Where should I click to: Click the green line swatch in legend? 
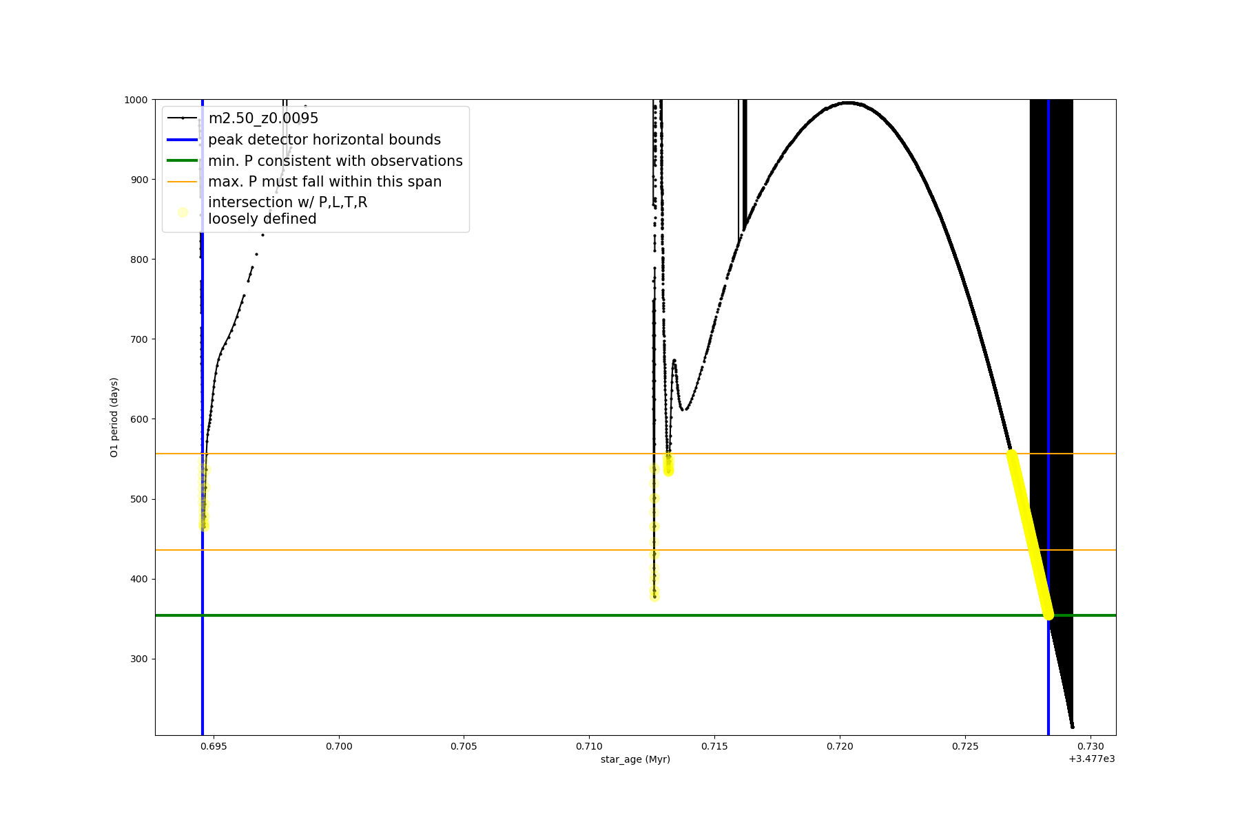coord(183,161)
